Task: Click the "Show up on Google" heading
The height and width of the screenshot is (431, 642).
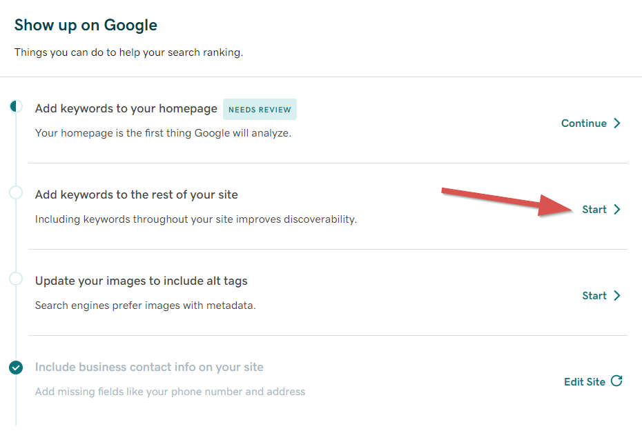Action: pos(86,26)
